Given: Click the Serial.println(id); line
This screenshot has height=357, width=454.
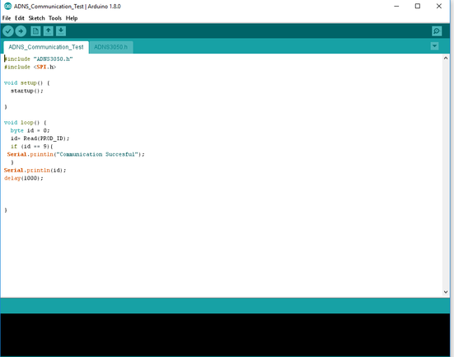Looking at the screenshot, I should click(35, 170).
